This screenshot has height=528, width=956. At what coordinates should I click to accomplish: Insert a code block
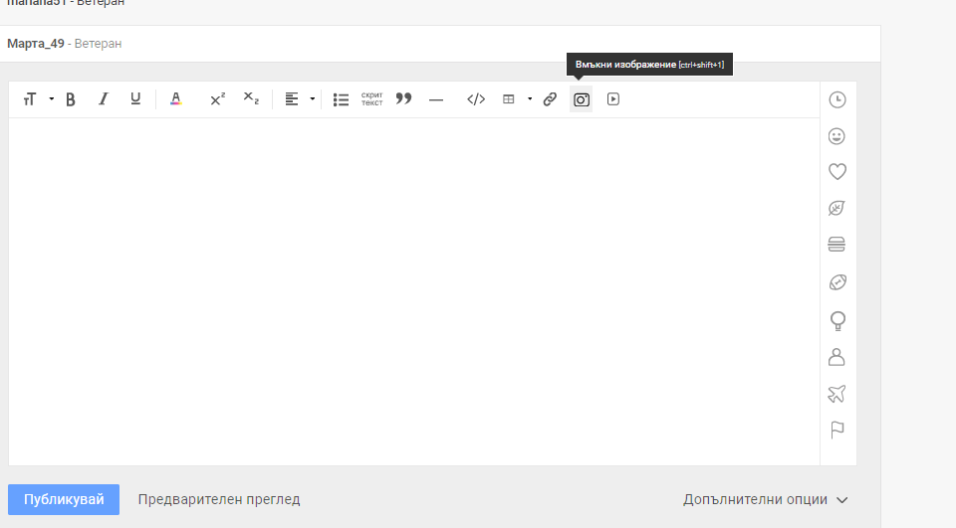(x=476, y=99)
